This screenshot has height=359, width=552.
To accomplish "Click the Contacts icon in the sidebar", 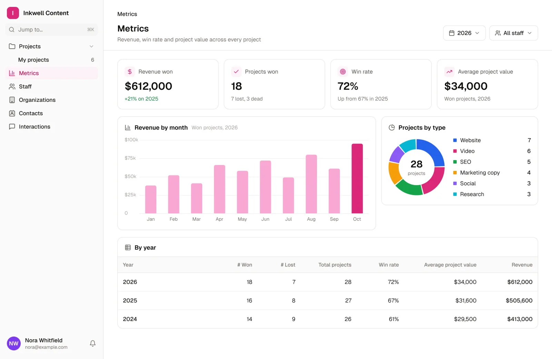I will (12, 113).
